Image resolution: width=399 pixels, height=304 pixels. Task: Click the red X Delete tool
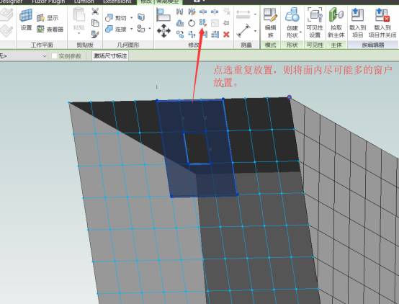pyautogui.click(x=226, y=35)
